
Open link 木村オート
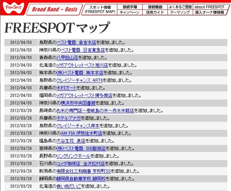click(66, 88)
